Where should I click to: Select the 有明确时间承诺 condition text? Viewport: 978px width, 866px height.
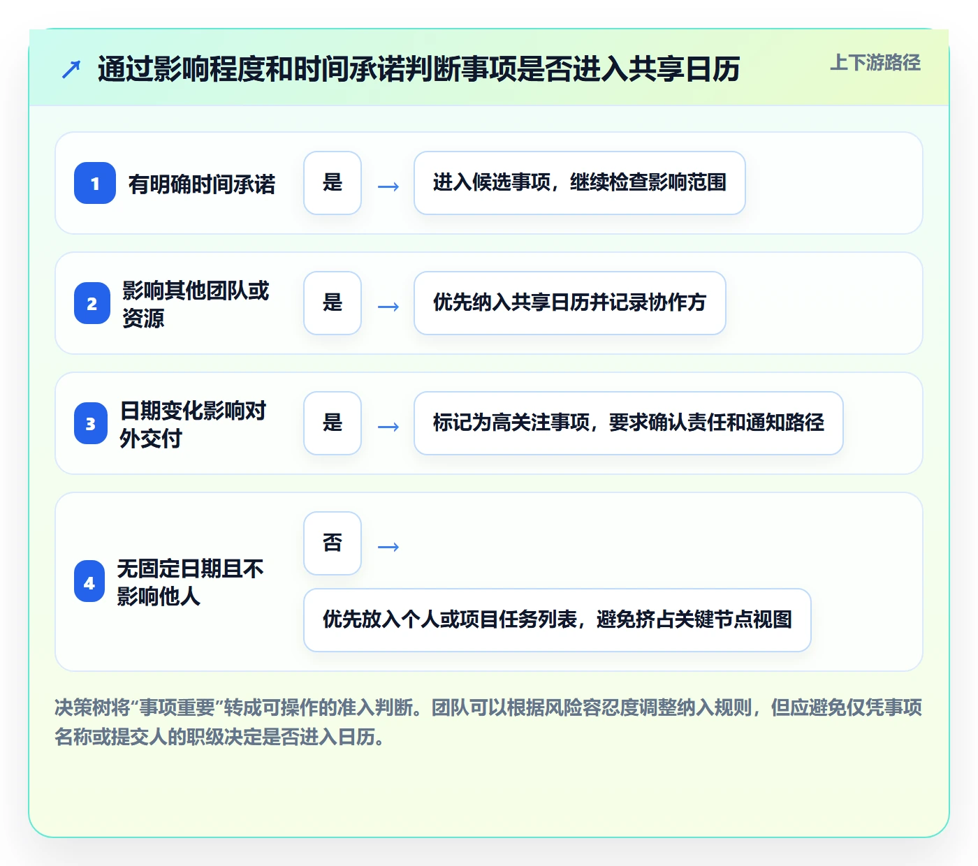(x=202, y=184)
